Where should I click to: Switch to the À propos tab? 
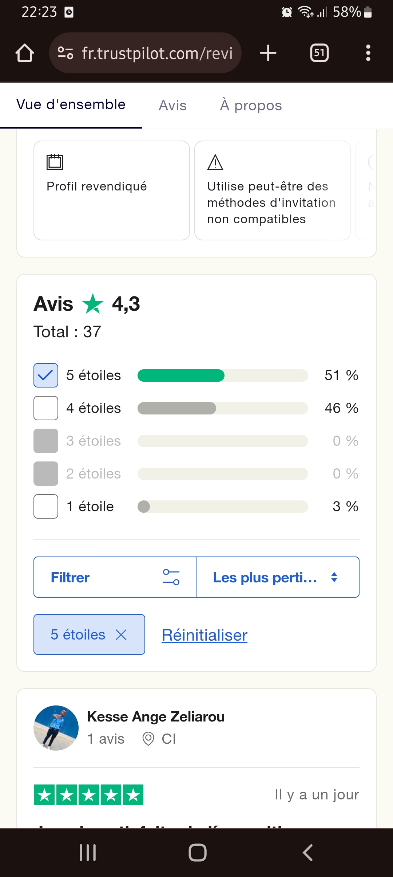(251, 106)
